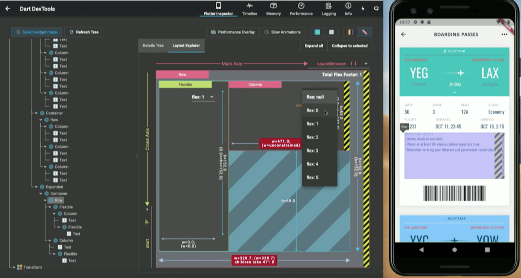Choose flex: 4 from the list
This screenshot has height=278, width=521.
[319, 164]
